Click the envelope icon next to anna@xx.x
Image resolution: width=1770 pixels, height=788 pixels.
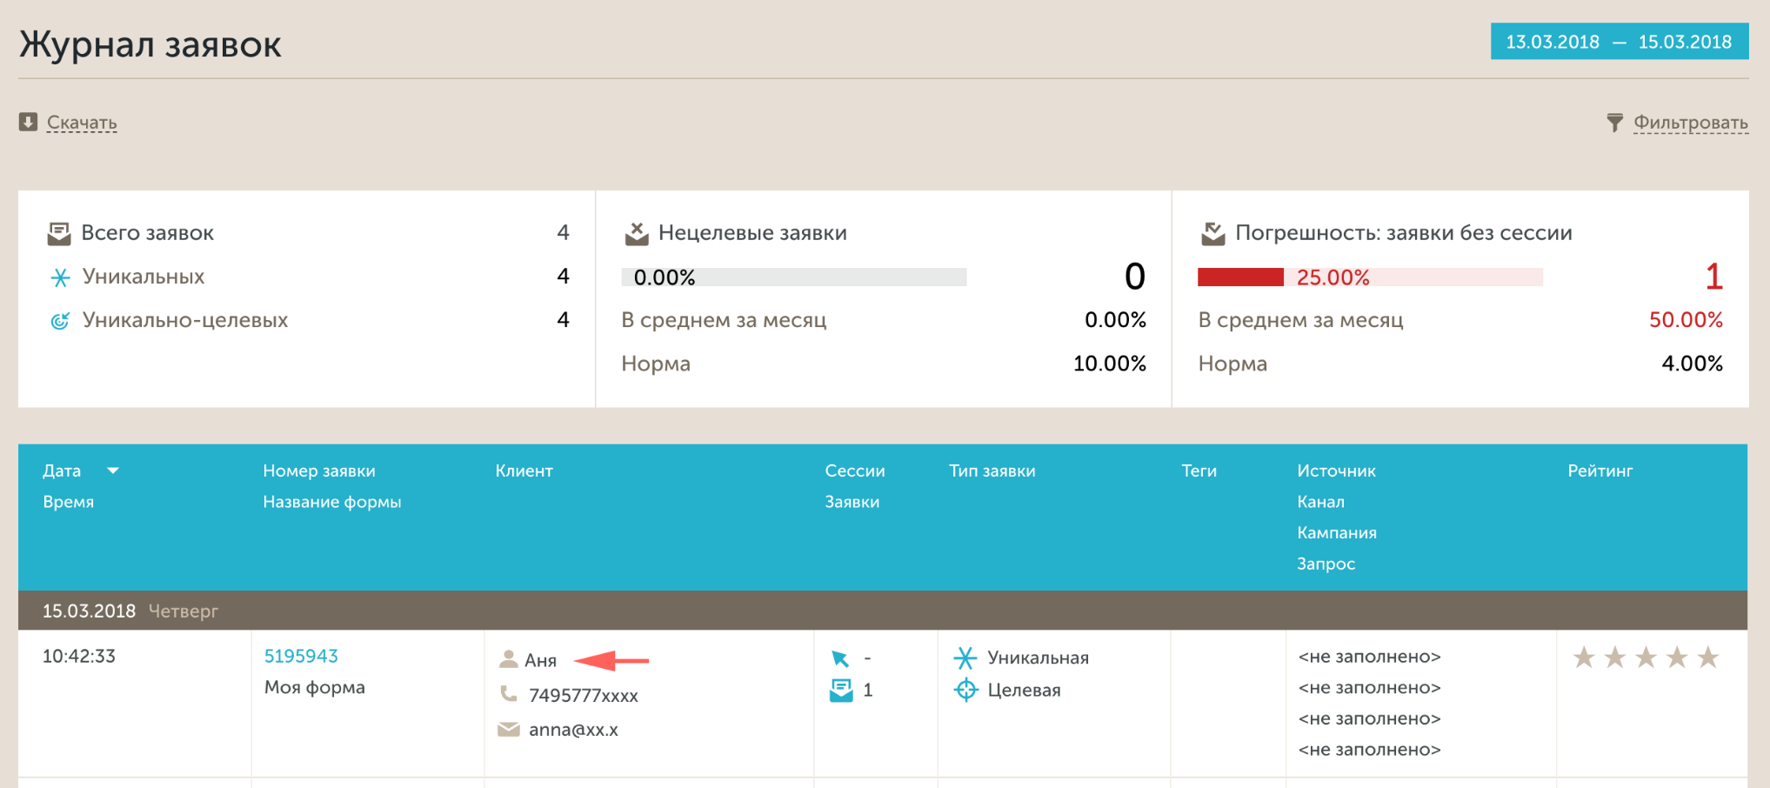pyautogui.click(x=508, y=729)
